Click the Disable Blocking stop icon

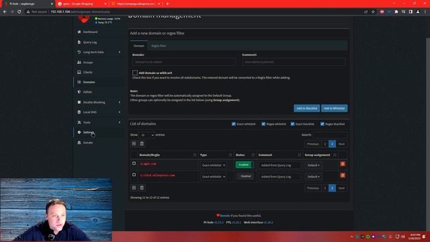pos(79,102)
